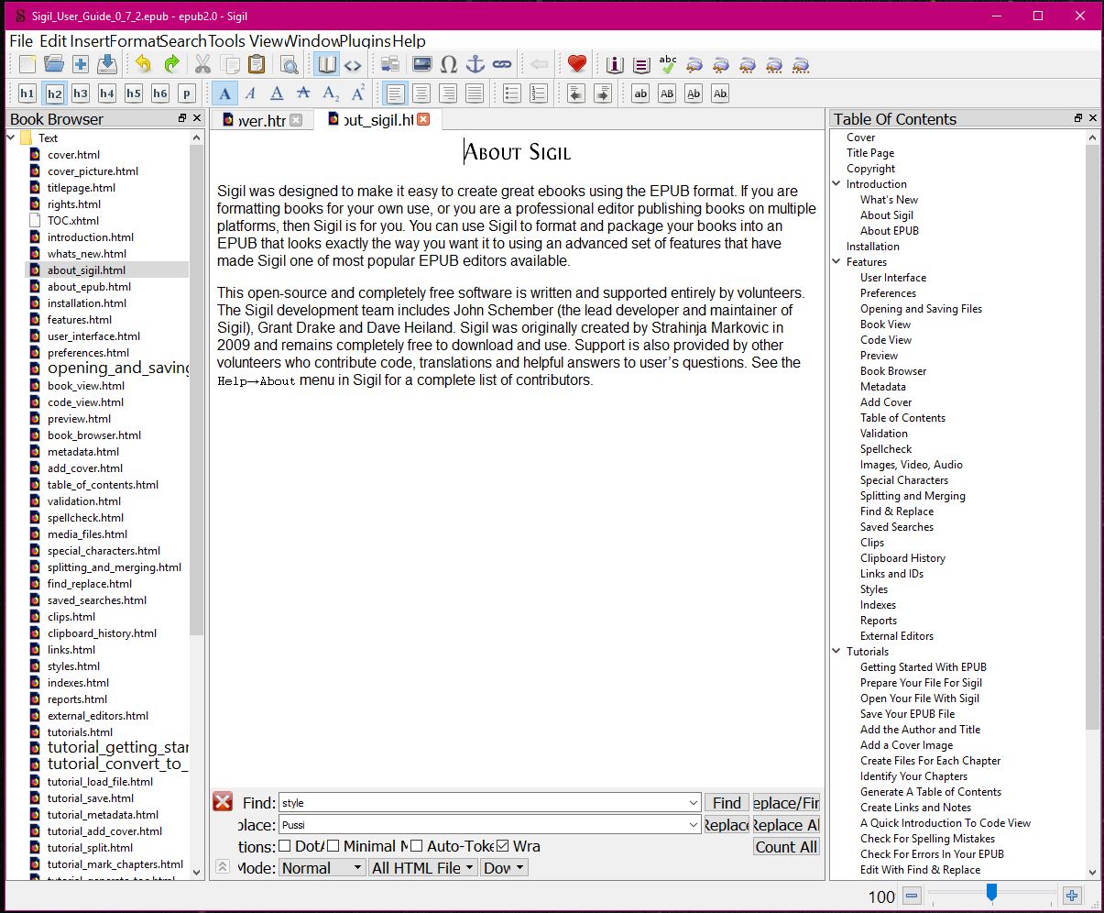
Task: Click the zoom-out minus button
Action: tap(912, 896)
